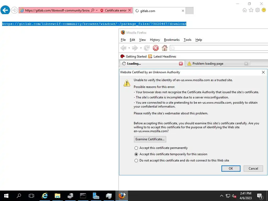Click the Certificate error indicator

(x=114, y=10)
